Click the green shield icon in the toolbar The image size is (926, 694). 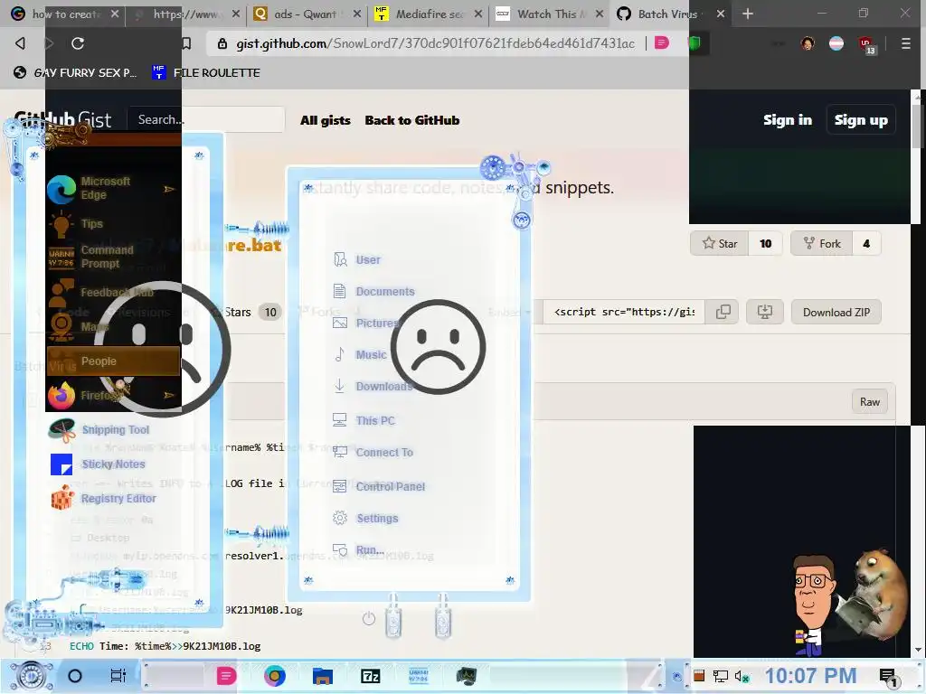pos(695,43)
